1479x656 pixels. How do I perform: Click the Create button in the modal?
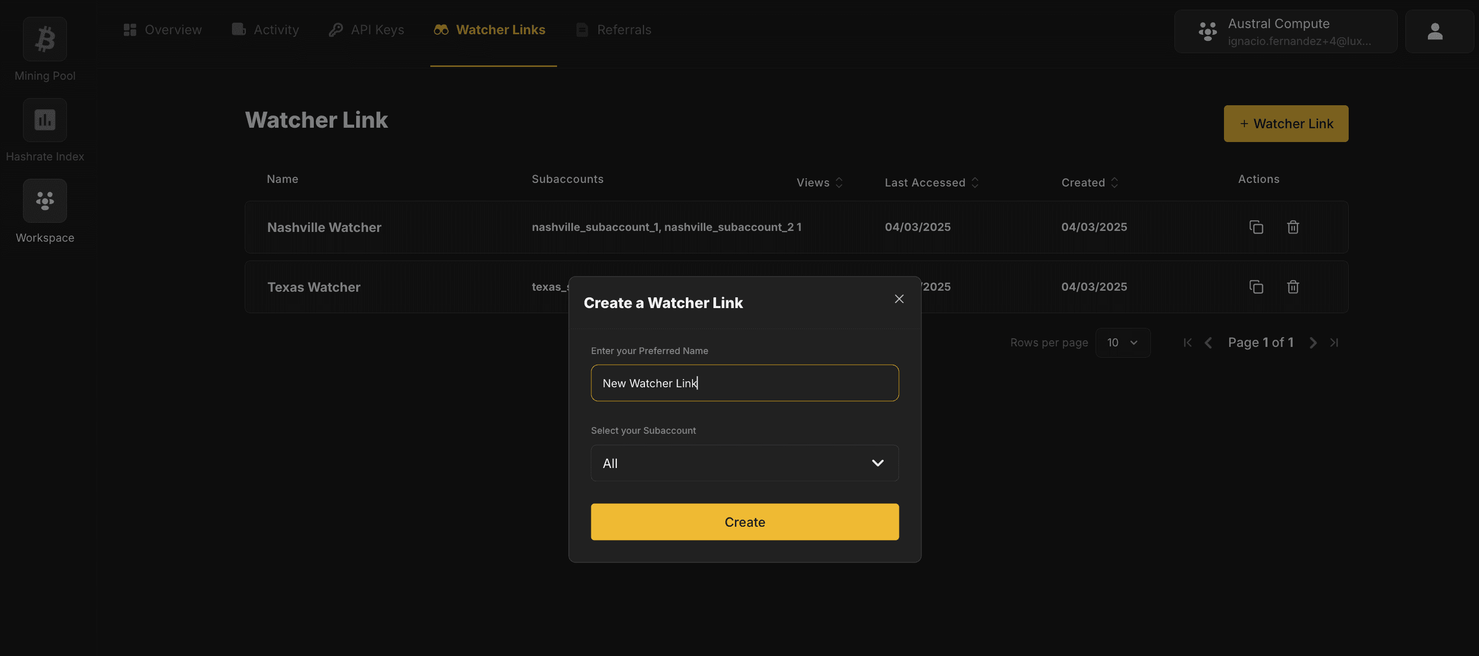pyautogui.click(x=744, y=522)
